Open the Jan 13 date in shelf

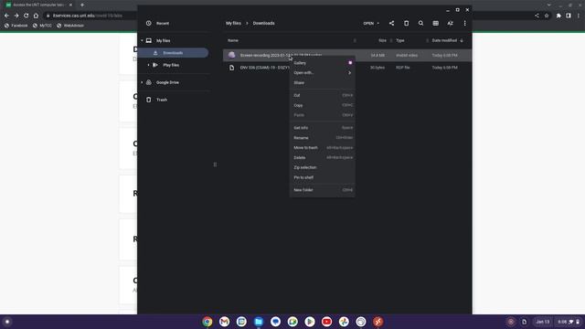click(543, 322)
